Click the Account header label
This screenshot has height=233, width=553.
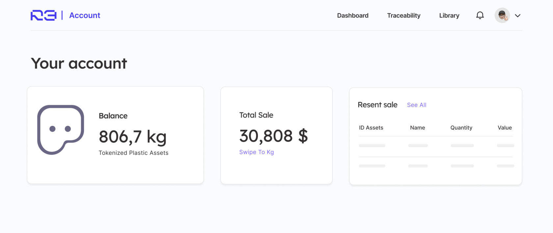[x=85, y=15]
